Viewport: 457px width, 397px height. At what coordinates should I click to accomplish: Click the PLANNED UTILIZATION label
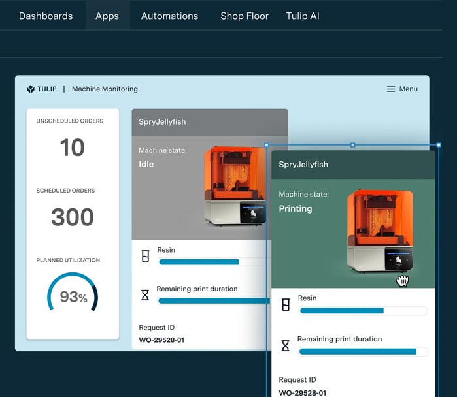point(68,260)
